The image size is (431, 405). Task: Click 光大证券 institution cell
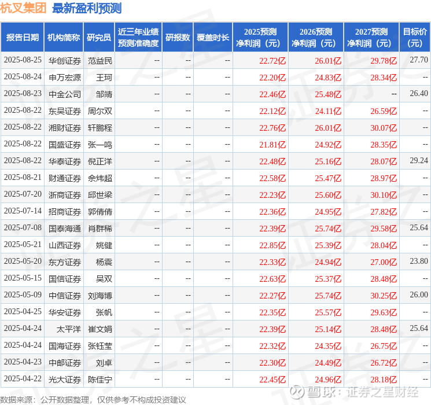click(65, 380)
